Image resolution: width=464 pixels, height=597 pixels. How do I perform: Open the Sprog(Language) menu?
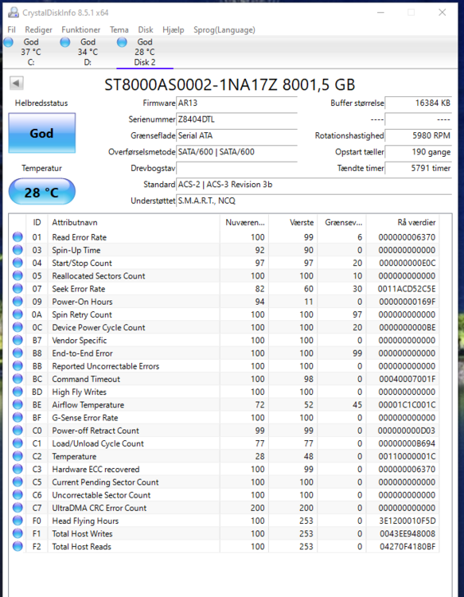[224, 29]
